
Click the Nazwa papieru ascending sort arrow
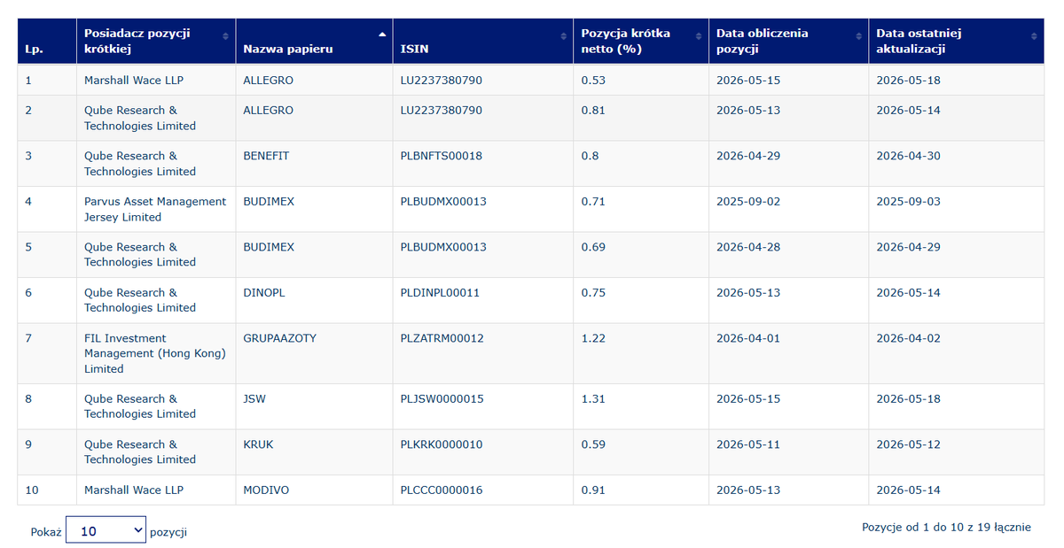coord(382,34)
